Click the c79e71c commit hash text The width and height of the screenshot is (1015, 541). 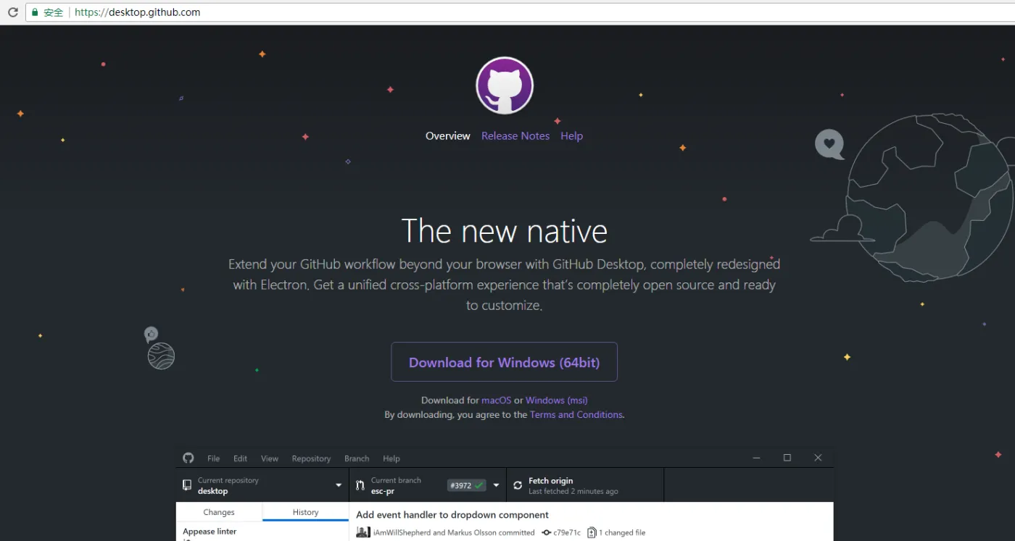point(567,532)
